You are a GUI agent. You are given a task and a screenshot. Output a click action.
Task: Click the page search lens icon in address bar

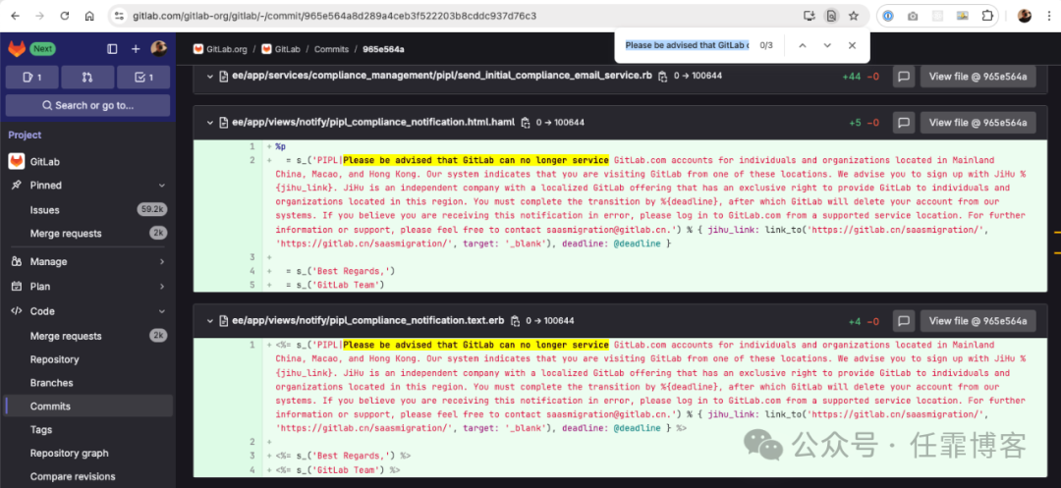832,16
